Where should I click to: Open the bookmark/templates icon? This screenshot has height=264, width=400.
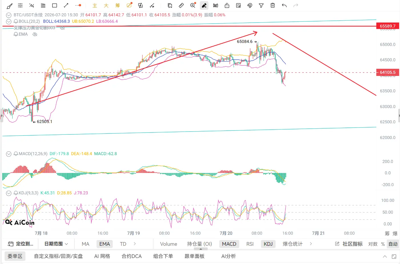[170, 5]
